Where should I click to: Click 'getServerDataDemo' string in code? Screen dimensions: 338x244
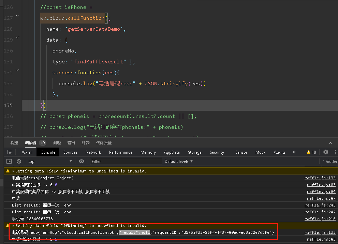tap(94, 29)
